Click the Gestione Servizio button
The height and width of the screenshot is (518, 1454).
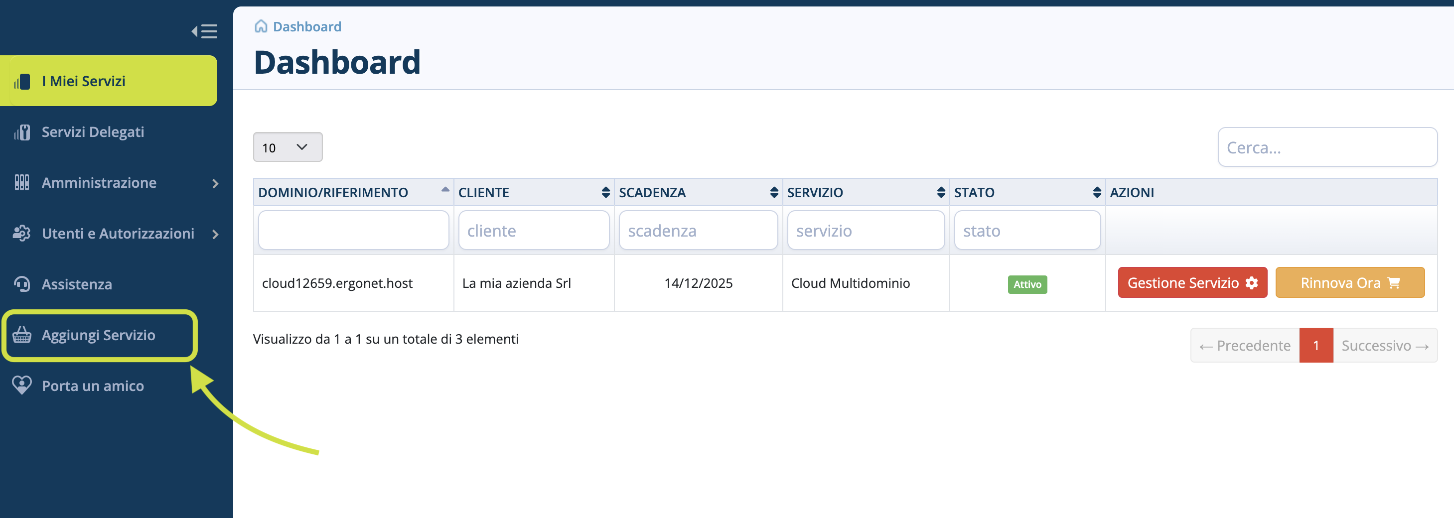coord(1191,283)
